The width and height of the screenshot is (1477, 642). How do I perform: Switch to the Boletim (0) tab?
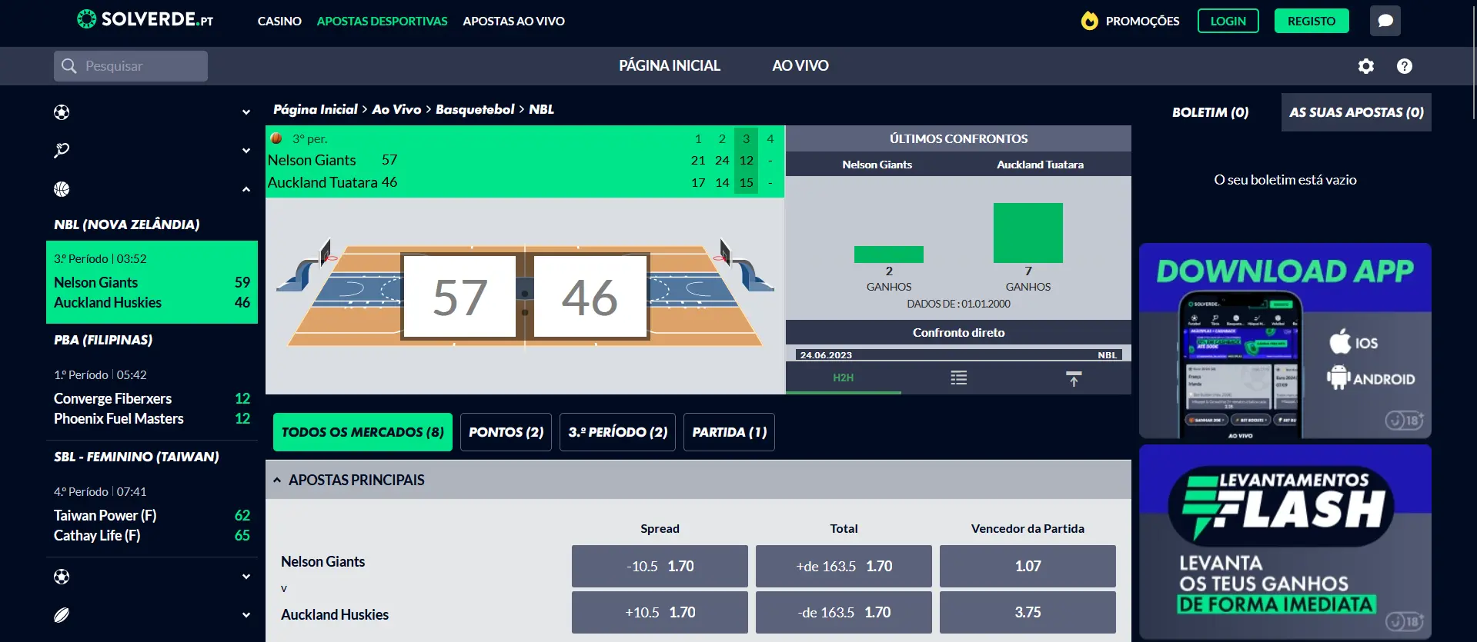1210,112
